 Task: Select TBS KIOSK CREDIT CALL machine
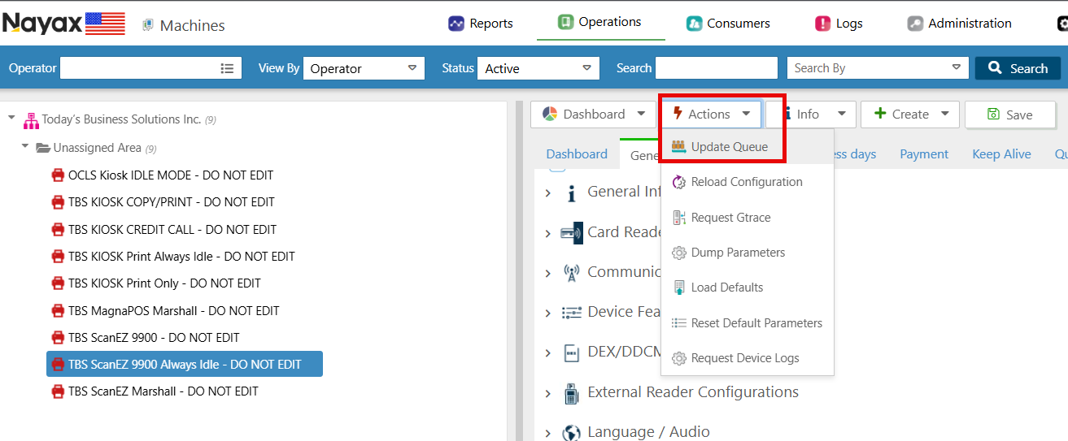pyautogui.click(x=172, y=229)
